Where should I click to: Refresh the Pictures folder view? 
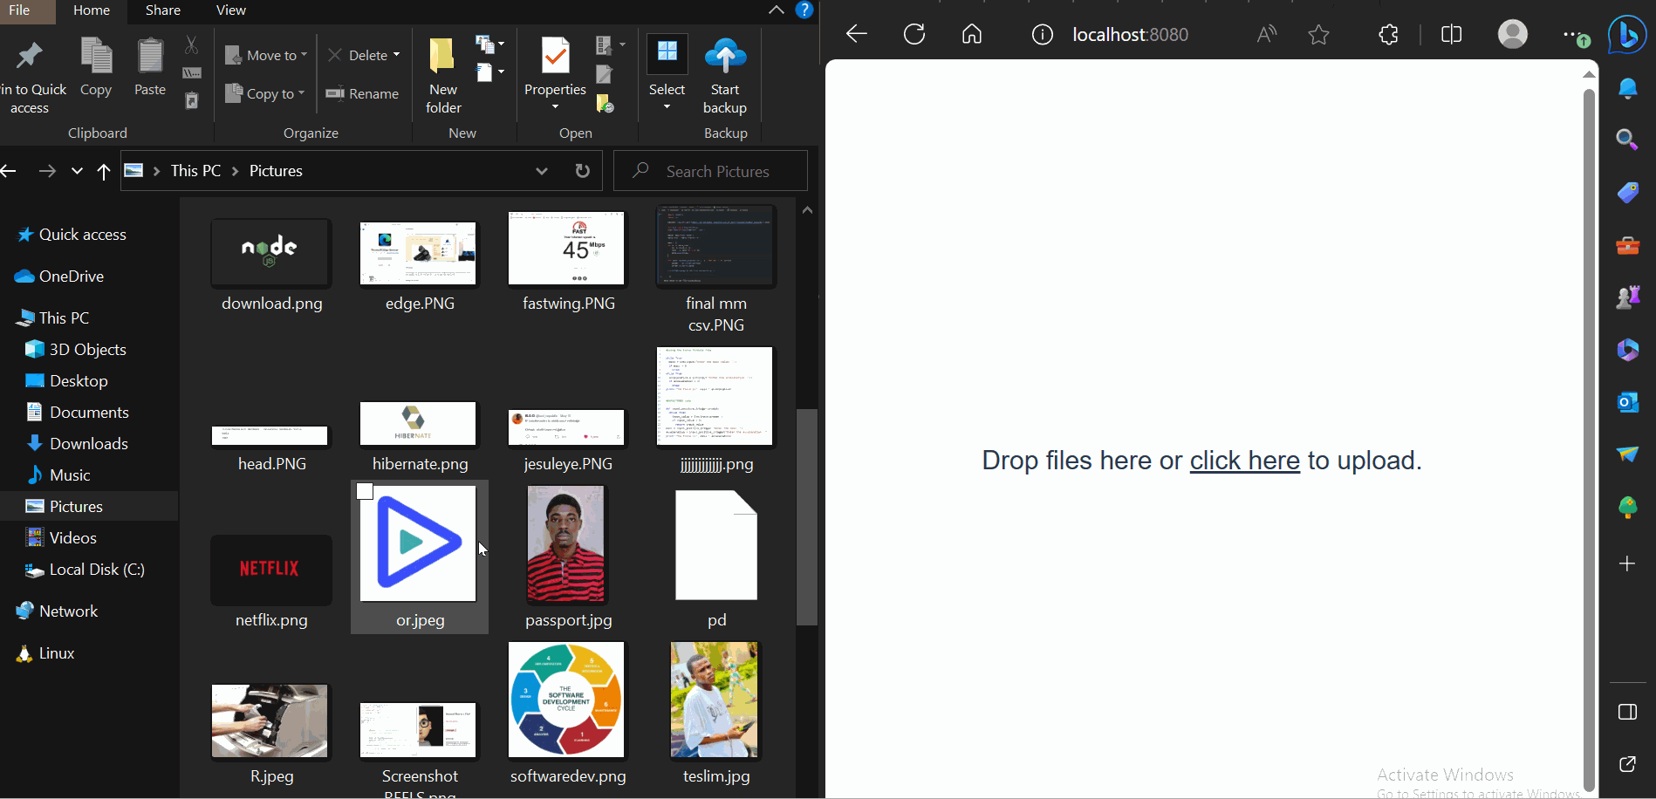[x=583, y=171]
